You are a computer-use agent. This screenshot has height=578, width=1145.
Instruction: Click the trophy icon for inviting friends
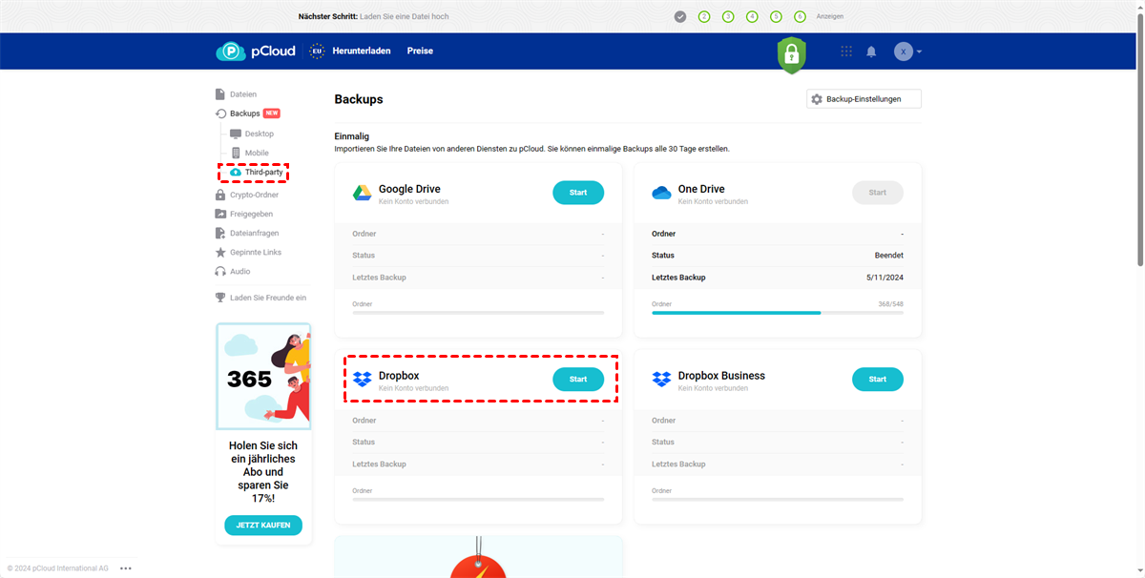220,298
